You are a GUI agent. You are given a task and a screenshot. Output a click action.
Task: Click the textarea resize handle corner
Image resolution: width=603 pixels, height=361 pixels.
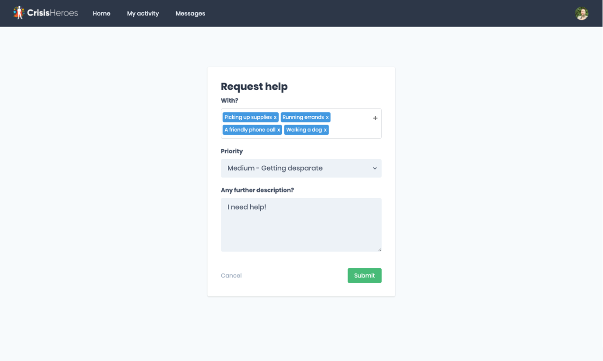tap(379, 249)
